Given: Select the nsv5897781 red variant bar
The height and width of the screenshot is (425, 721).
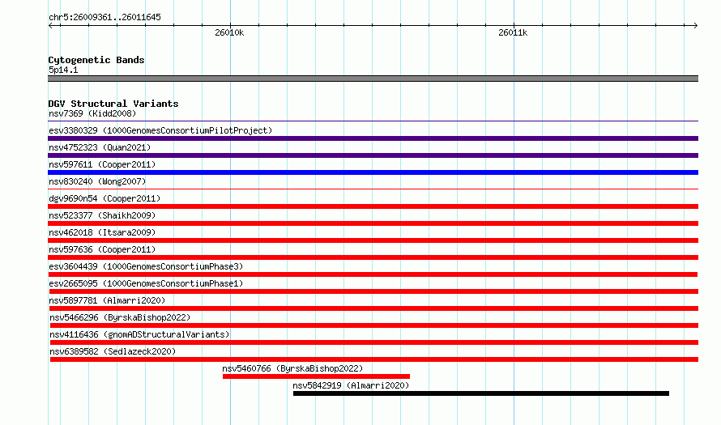Looking at the screenshot, I should (373, 308).
